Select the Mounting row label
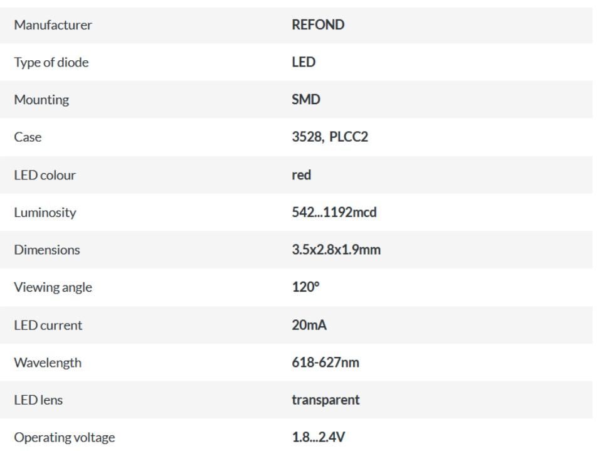Viewport: 597px width, 451px height. click(41, 100)
